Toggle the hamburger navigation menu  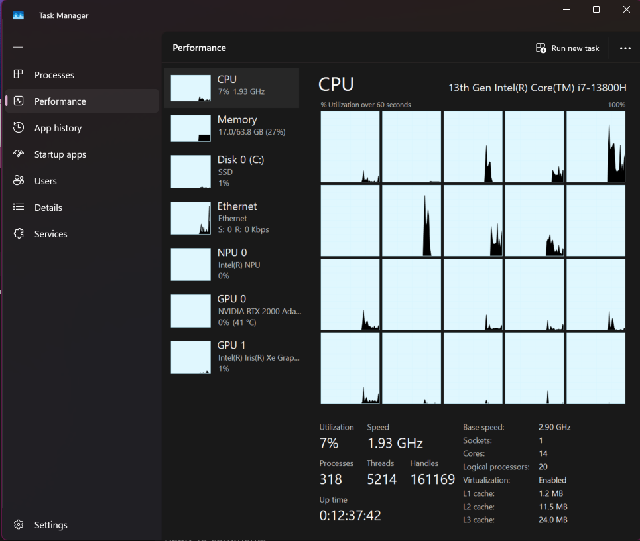pos(18,47)
